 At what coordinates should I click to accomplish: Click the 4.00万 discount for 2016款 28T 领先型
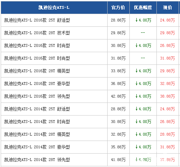pyautogui.click(x=143, y=96)
